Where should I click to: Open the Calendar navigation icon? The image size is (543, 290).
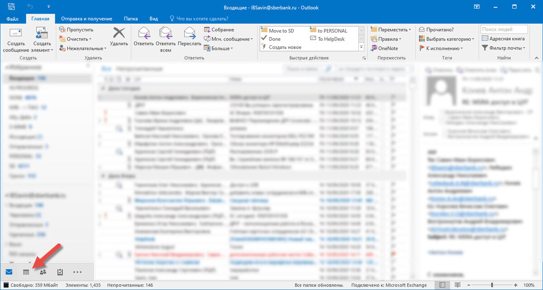pyautogui.click(x=26, y=272)
